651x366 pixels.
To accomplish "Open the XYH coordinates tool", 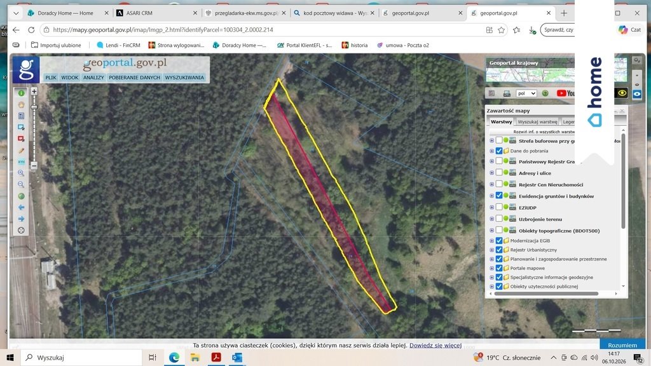I will click(21, 161).
